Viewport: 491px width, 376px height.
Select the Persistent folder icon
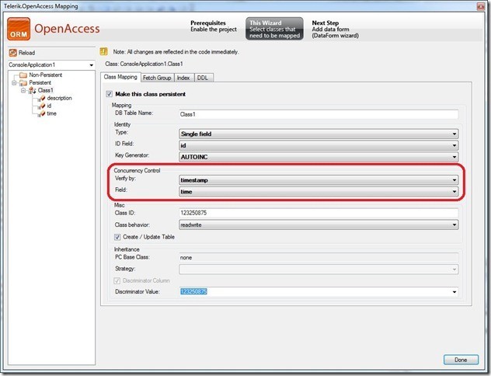(x=23, y=83)
